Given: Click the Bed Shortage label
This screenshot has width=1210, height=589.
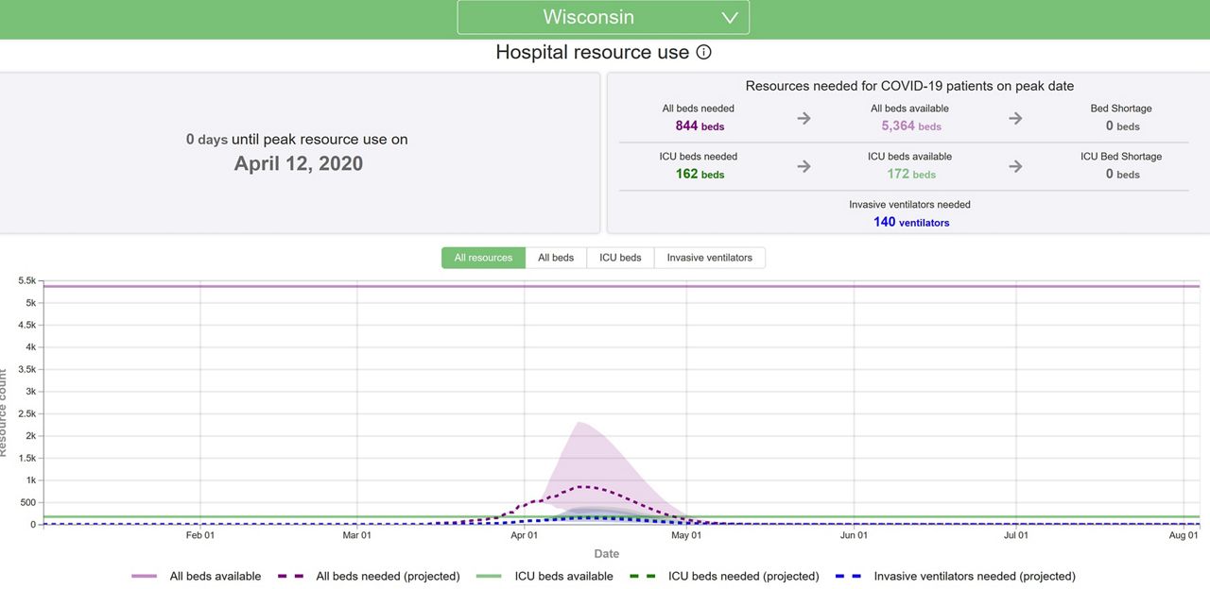Looking at the screenshot, I should tap(1121, 109).
